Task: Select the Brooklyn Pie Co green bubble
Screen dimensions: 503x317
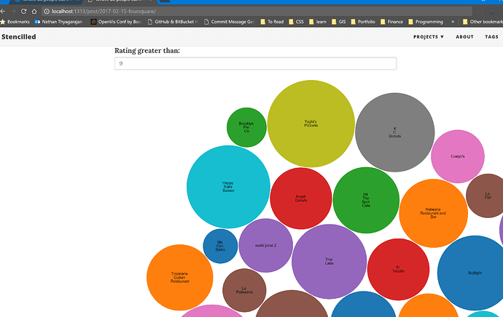Action: coord(246,127)
